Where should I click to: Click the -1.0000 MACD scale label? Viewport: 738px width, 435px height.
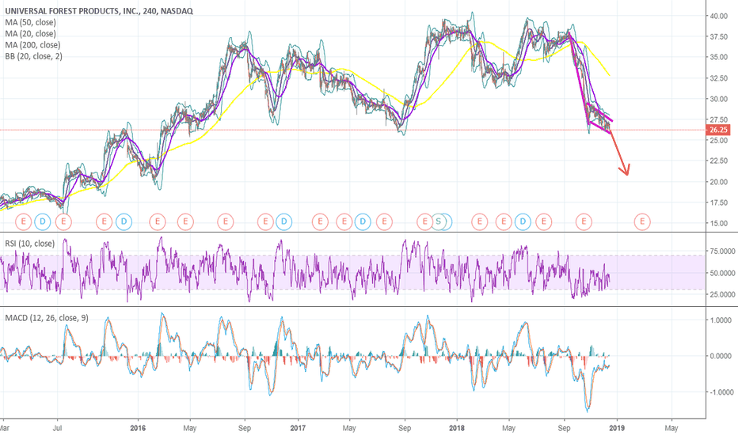click(x=720, y=392)
